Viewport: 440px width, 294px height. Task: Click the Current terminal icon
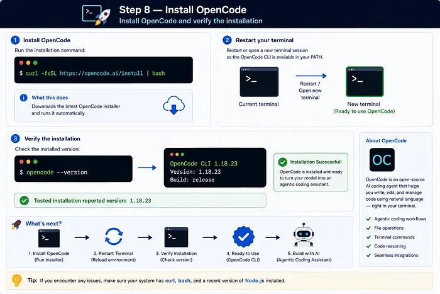[x=259, y=82]
